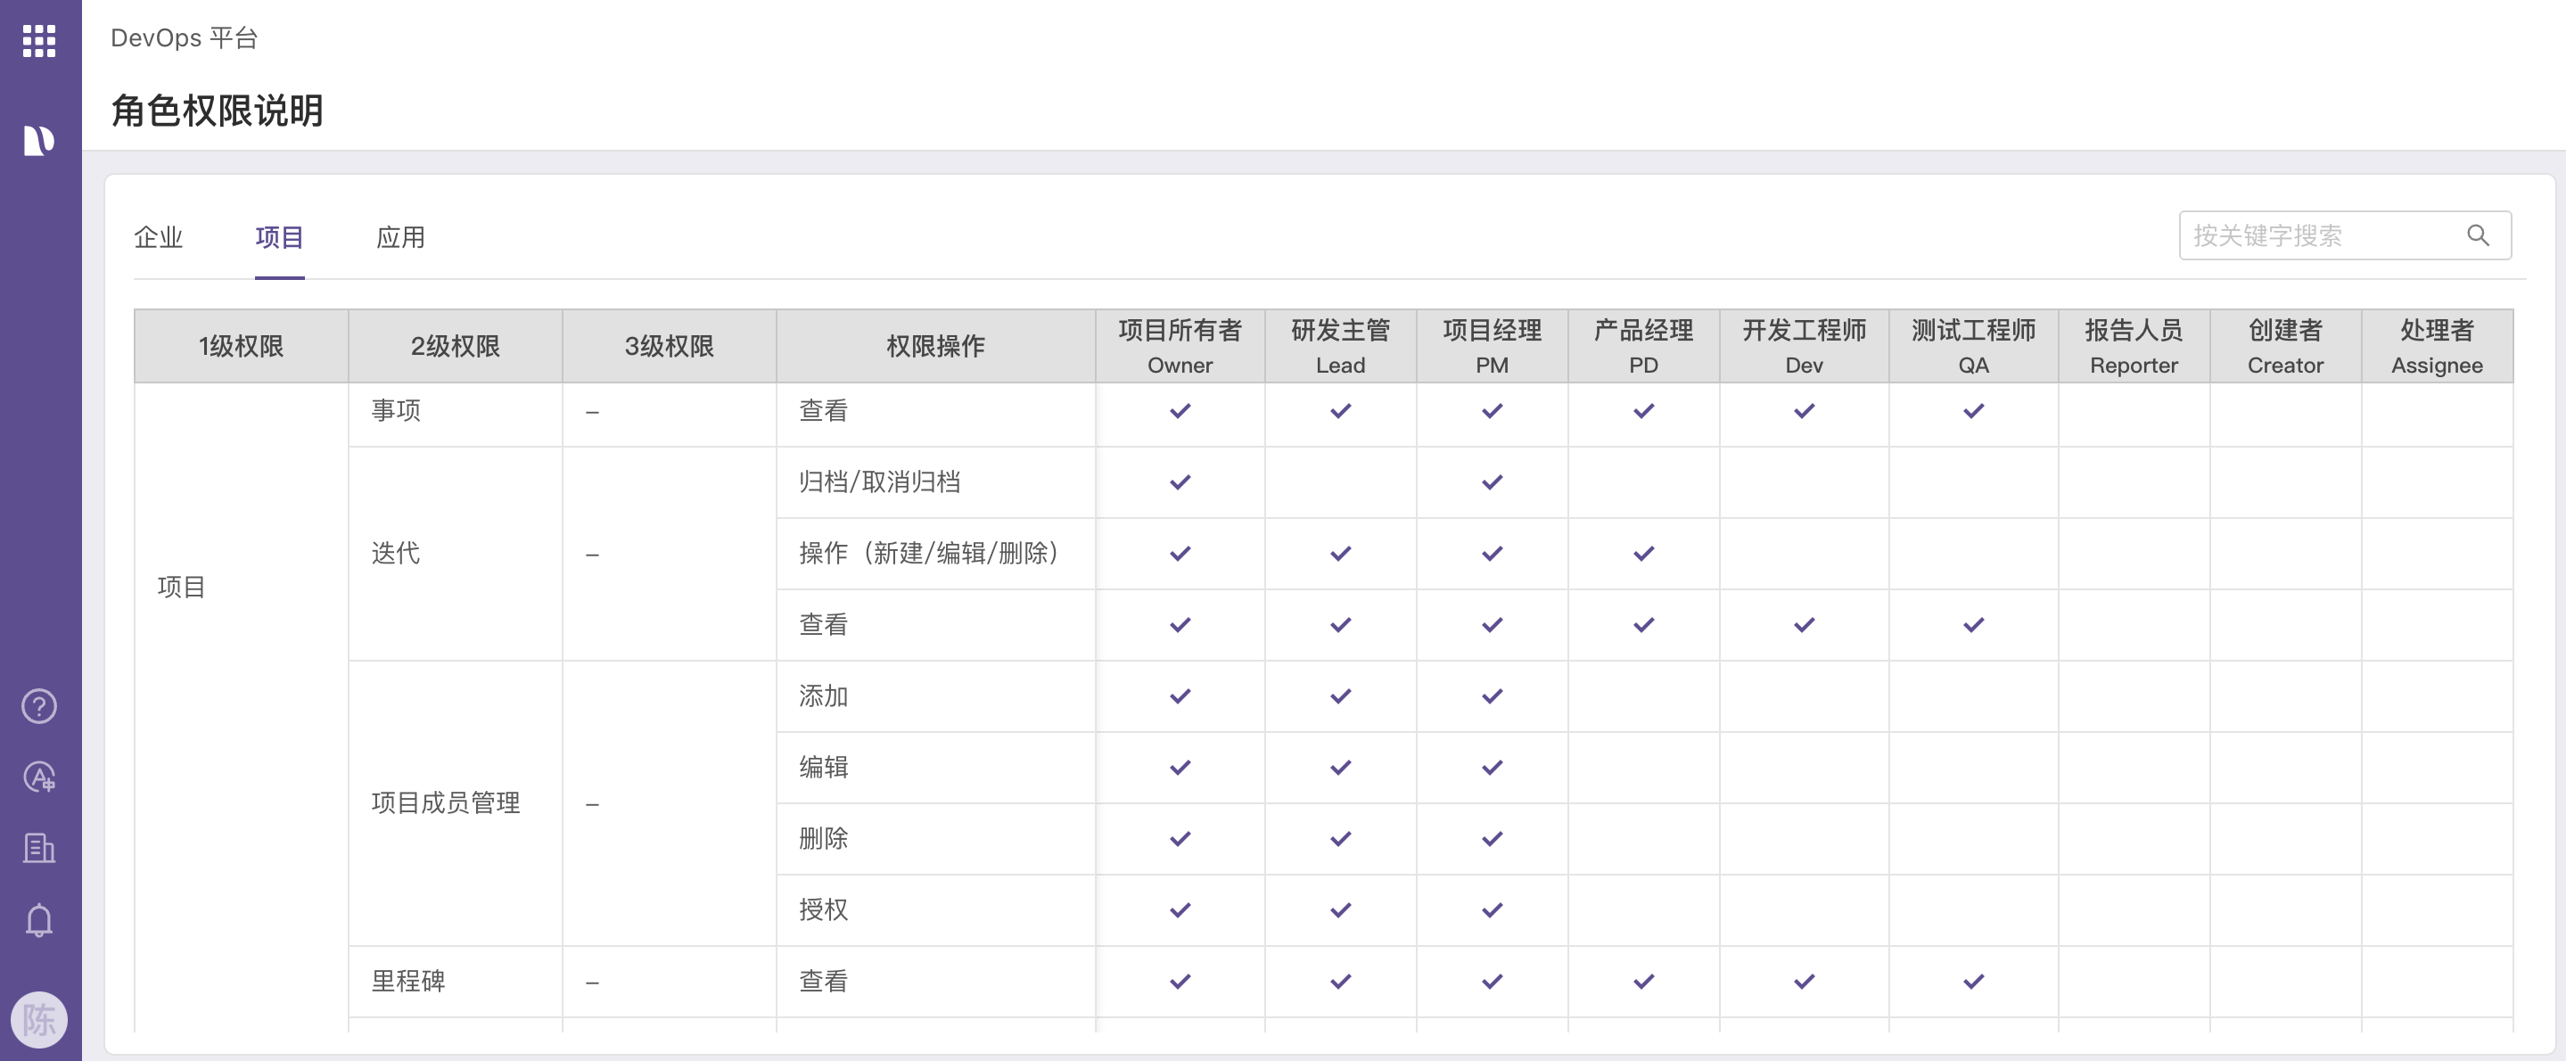
Task: Click Owner checkmark in 归档/取消归档 row
Action: (1180, 482)
